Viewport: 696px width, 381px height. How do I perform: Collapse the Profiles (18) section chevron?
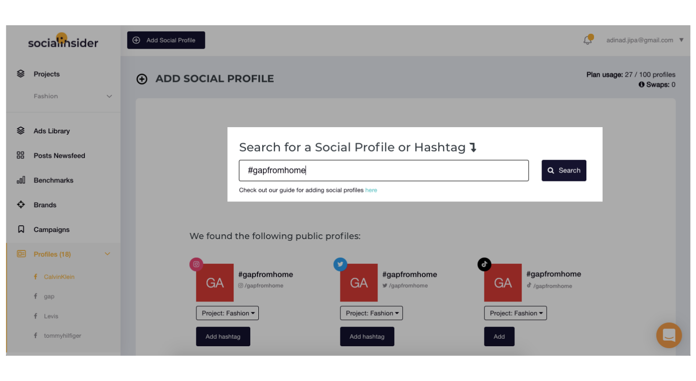107,254
